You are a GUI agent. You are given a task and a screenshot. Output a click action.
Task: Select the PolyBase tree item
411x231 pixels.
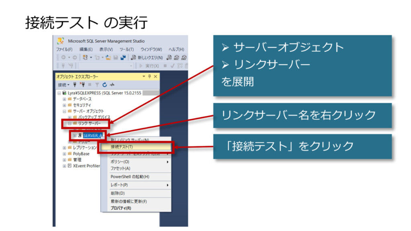tap(81, 154)
